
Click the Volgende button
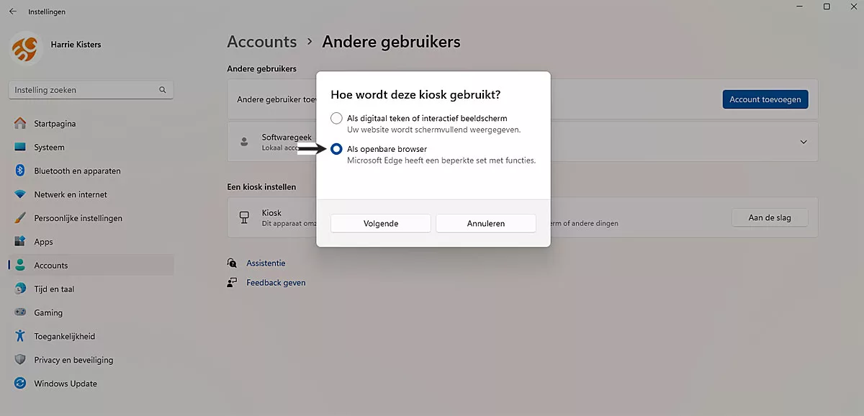pos(381,223)
